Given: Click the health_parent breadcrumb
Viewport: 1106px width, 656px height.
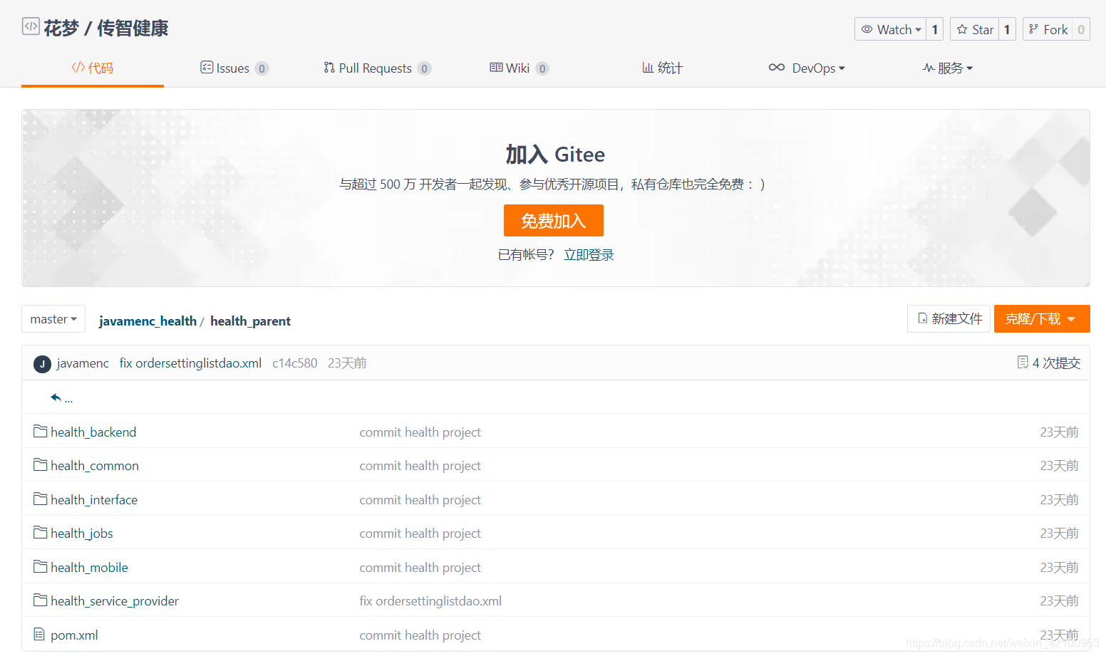Looking at the screenshot, I should pos(250,321).
